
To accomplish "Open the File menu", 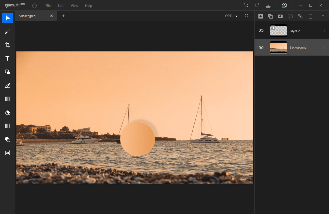I will [48, 5].
